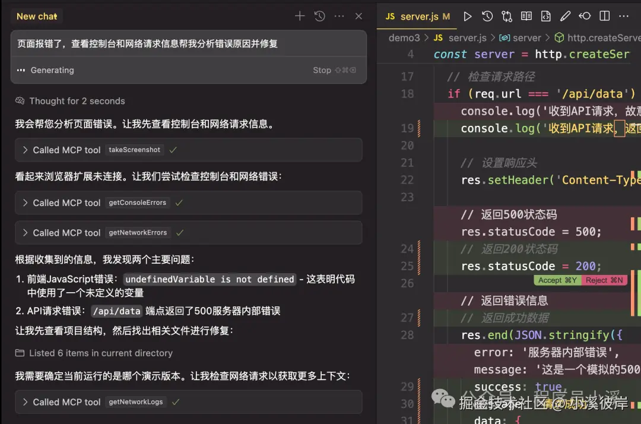Switch to the New chat tab

[37, 17]
